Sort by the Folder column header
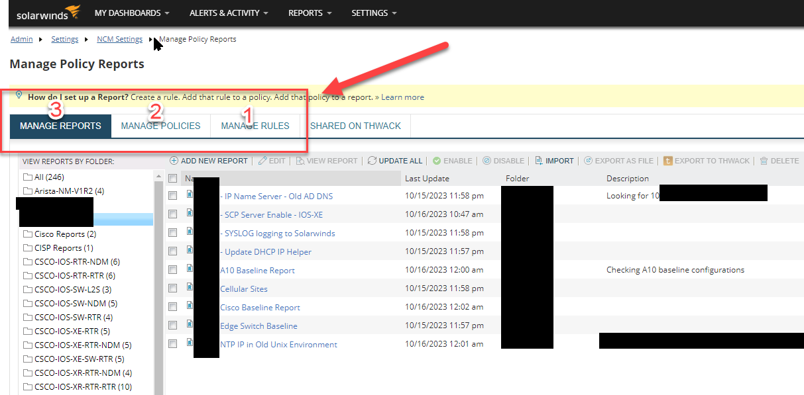 [517, 179]
